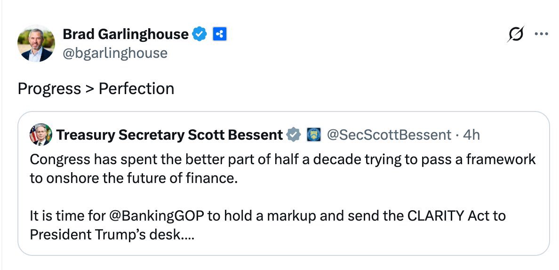559x270 pixels.
Task: Click the blue verified checkmark badge
Action: [200, 34]
